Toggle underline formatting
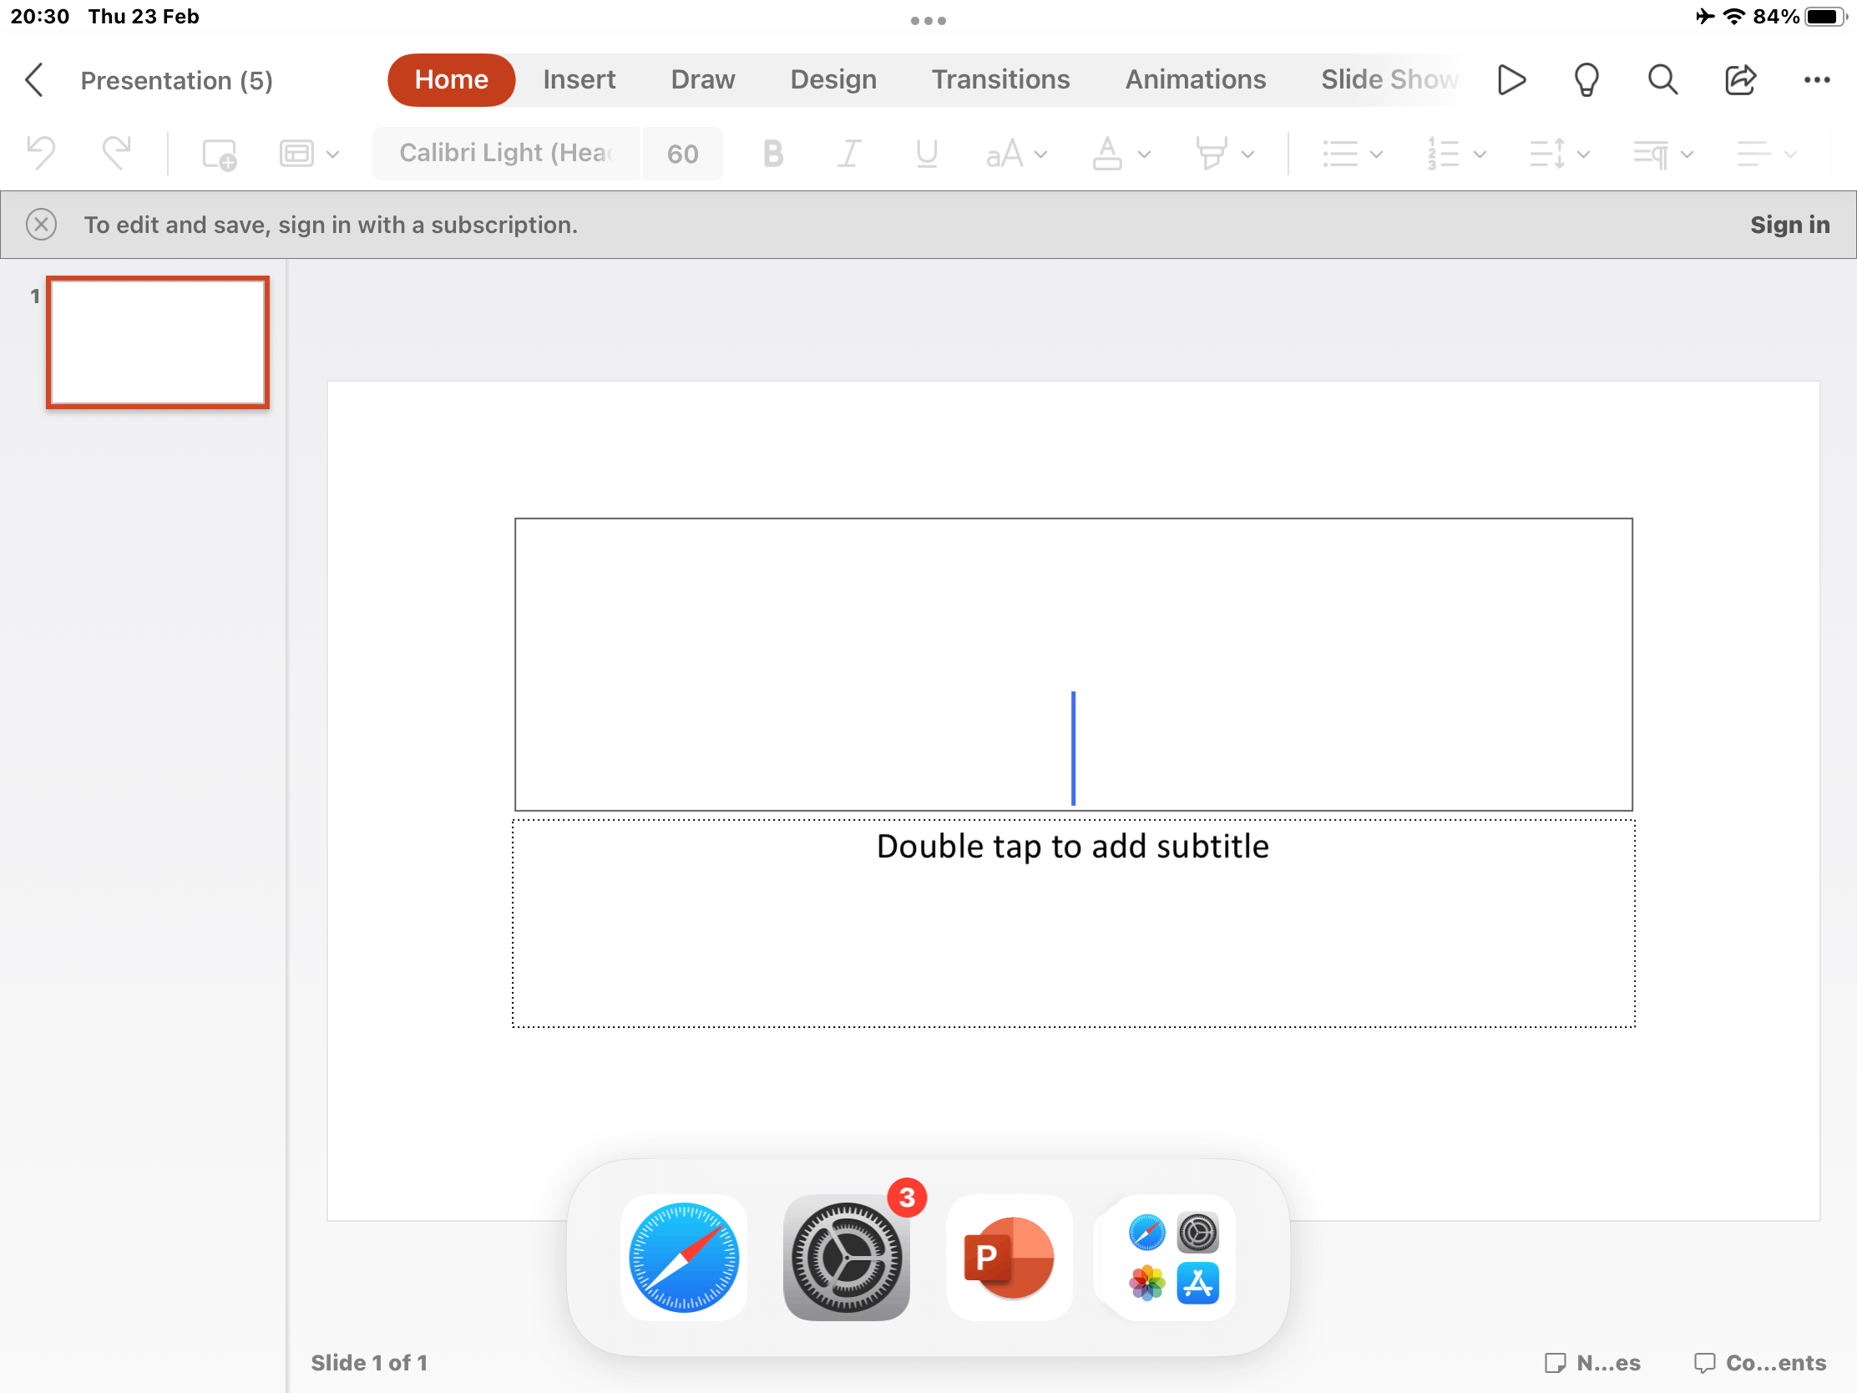Screen dimensions: 1857x1393 coord(926,154)
